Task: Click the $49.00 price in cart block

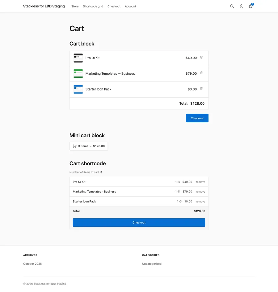Action: tap(191, 58)
